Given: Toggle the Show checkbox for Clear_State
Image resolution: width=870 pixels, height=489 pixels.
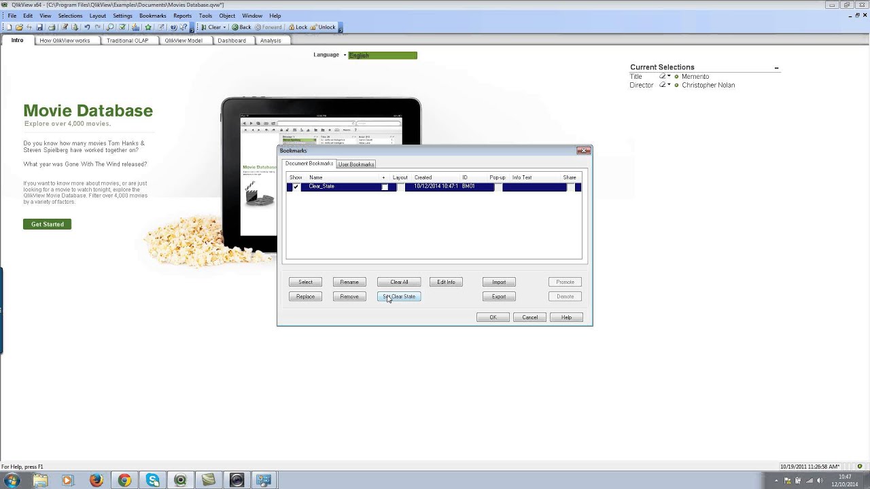Looking at the screenshot, I should click(295, 187).
